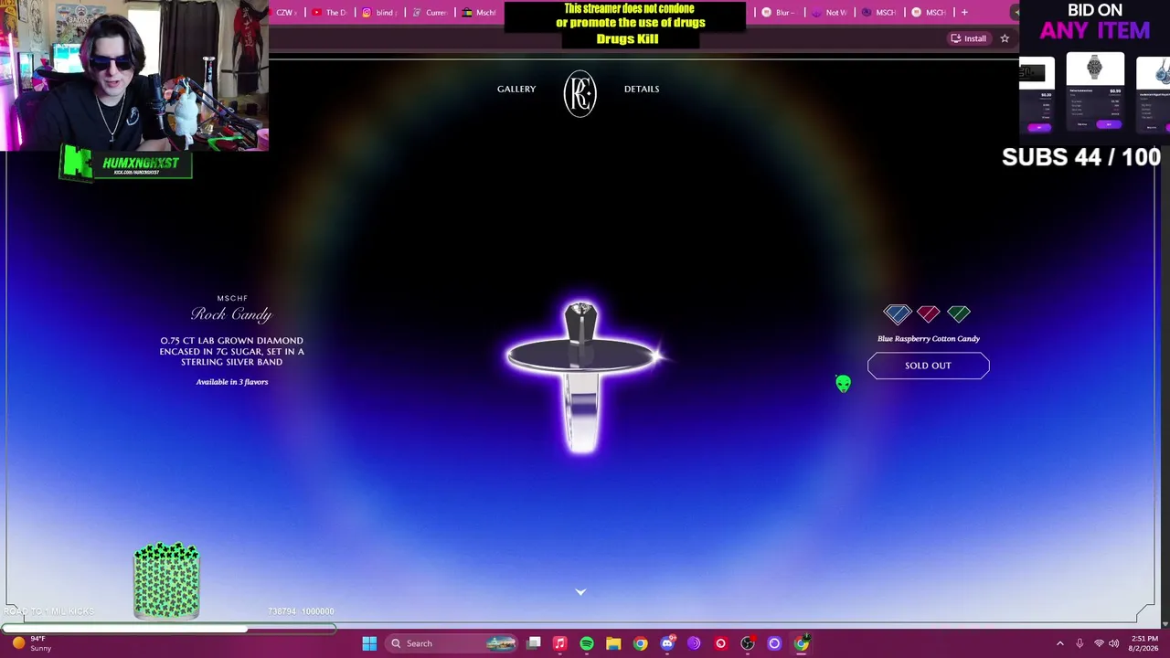Open the Details page link
The width and height of the screenshot is (1170, 658).
pyautogui.click(x=642, y=89)
